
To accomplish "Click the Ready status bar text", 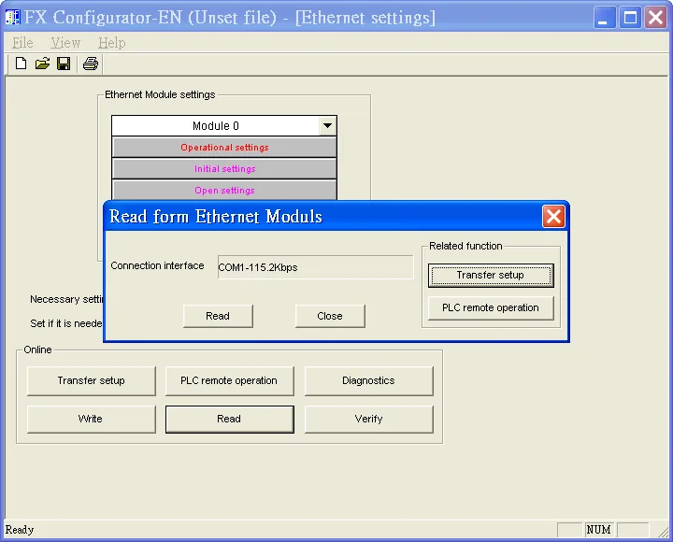I will coord(20,530).
